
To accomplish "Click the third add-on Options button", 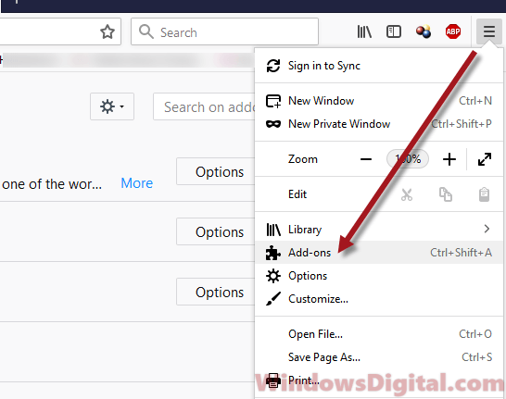I will click(216, 292).
